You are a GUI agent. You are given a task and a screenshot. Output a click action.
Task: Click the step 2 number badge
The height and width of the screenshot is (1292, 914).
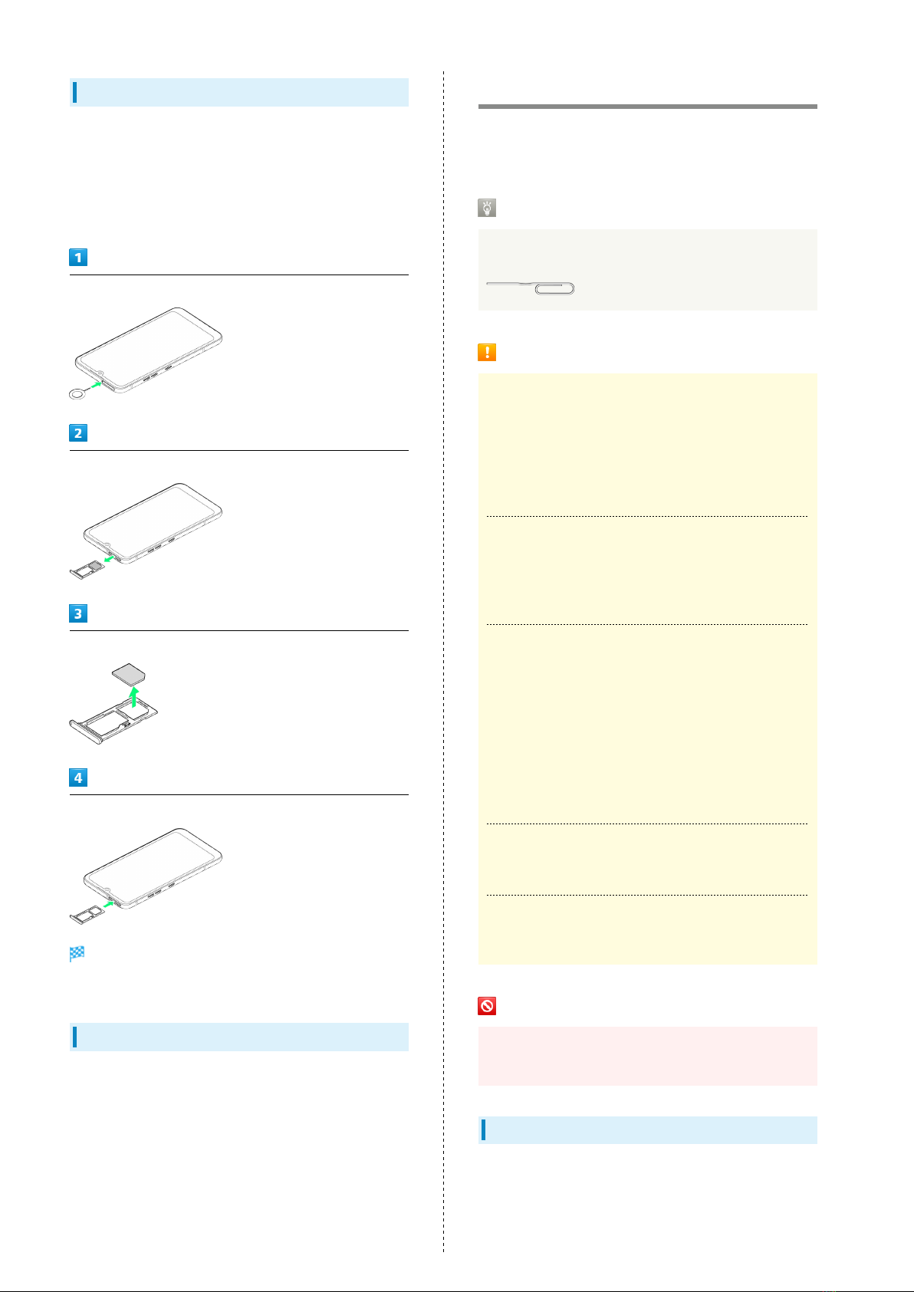78,432
